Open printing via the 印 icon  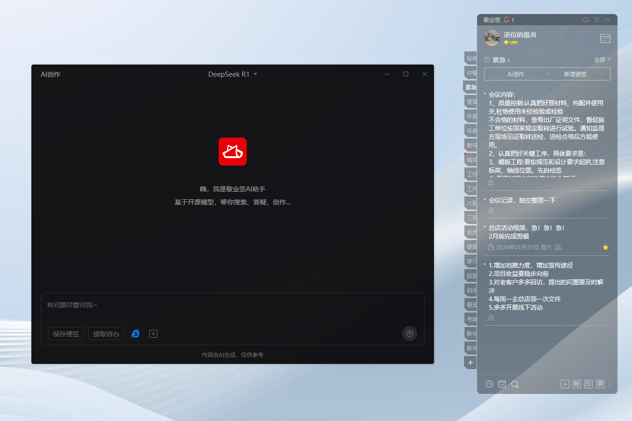[x=588, y=384]
